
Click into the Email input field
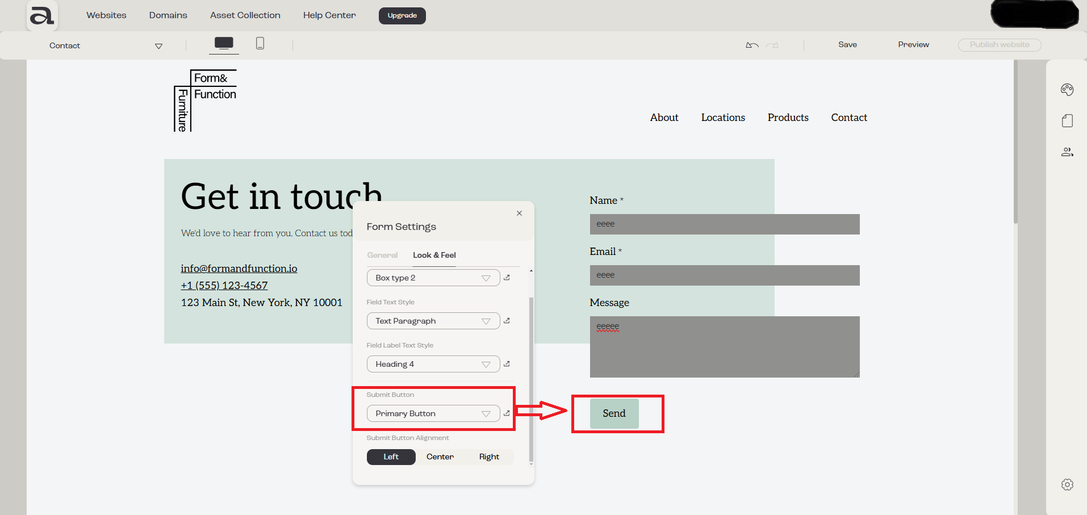pos(725,275)
